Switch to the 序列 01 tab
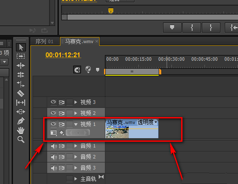The image size is (238, 184). (45, 41)
